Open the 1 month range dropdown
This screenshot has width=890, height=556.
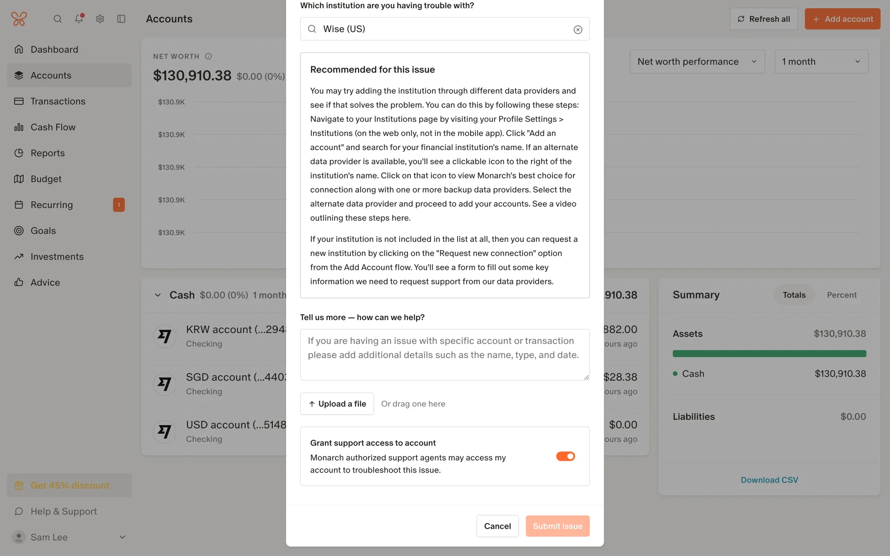[821, 62]
